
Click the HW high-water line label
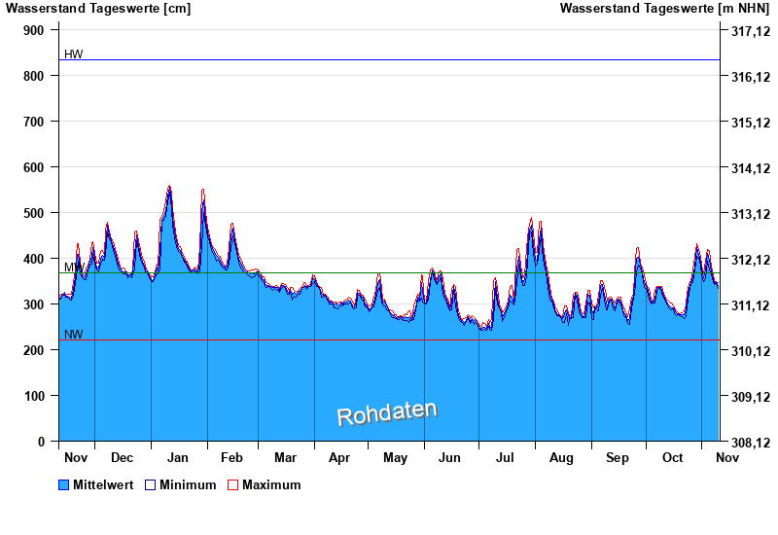[x=74, y=54]
